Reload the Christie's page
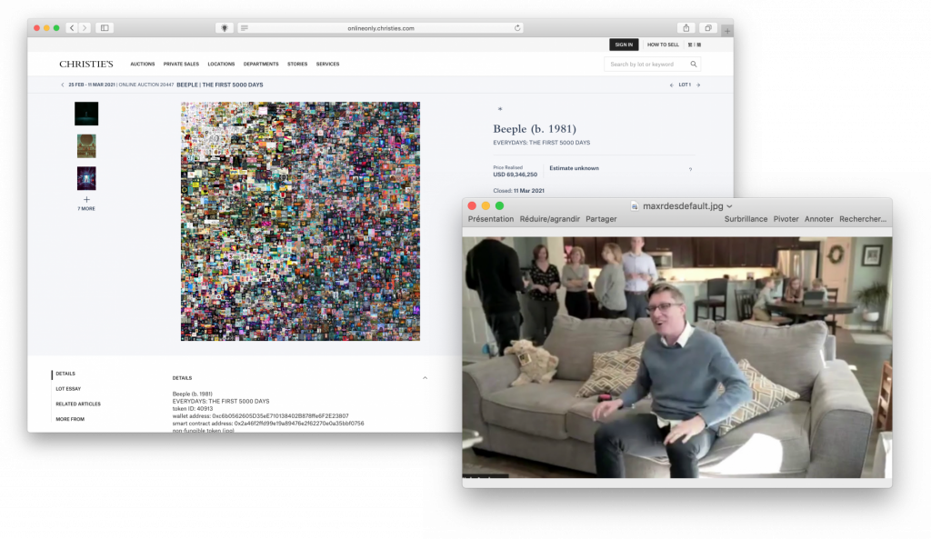The width and height of the screenshot is (931, 539). 517,28
